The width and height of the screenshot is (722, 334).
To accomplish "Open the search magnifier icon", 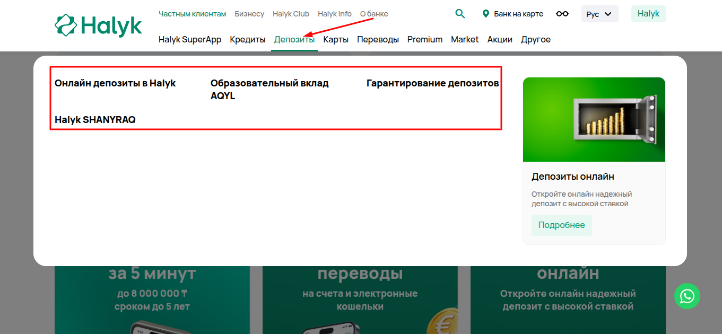I will coord(460,14).
